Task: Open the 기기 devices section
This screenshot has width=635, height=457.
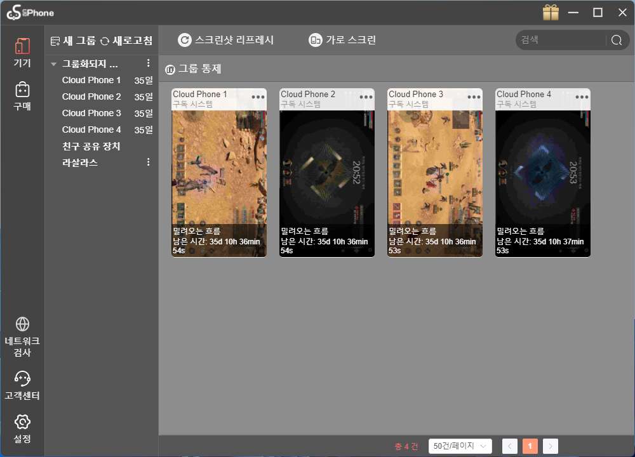Action: [22, 53]
